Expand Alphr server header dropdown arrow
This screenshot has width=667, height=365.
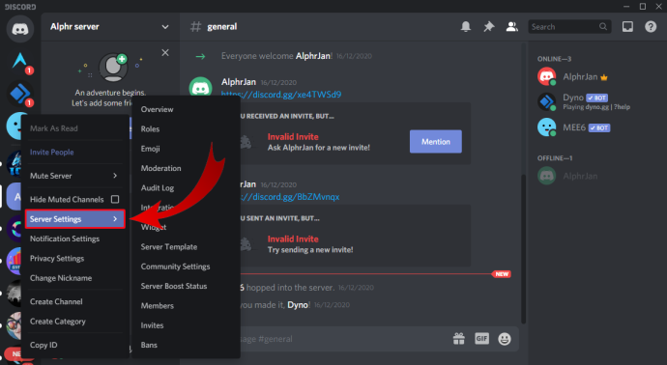point(165,27)
